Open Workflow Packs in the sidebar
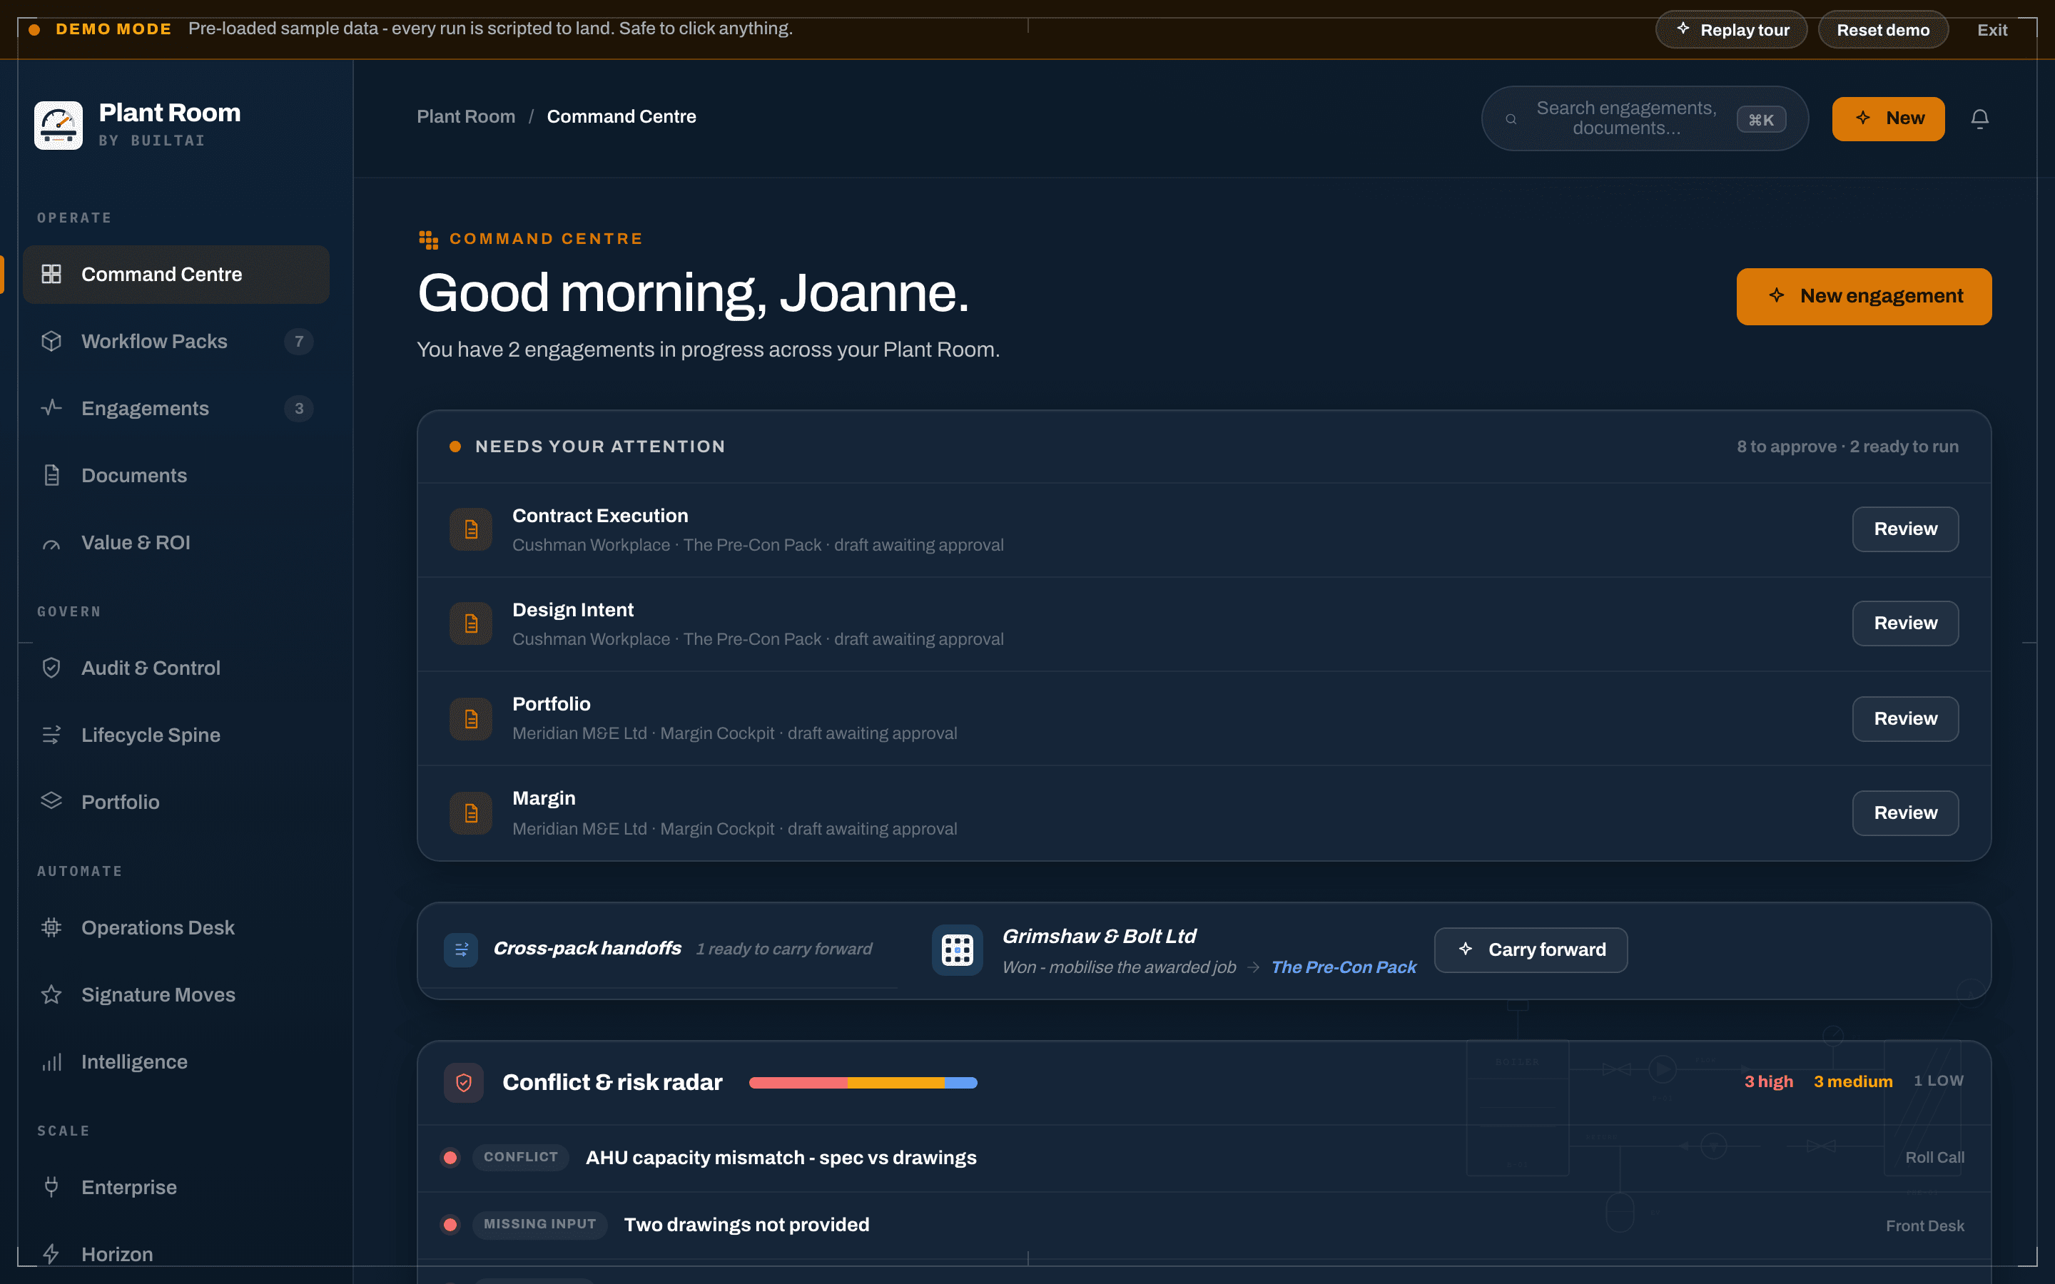Image resolution: width=2055 pixels, height=1284 pixels. pos(176,342)
